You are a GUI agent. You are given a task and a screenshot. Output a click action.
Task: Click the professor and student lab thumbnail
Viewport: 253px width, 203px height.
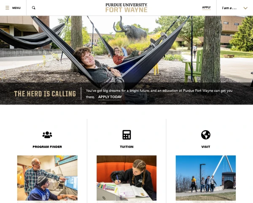(47, 178)
